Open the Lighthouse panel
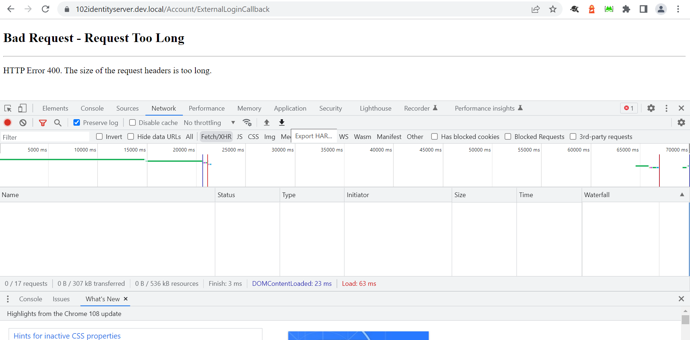690x340 pixels. 375,108
